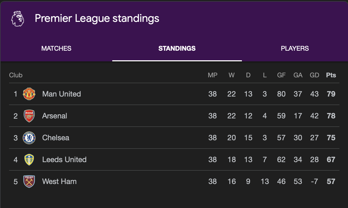Select the Standings tab
This screenshot has width=348, height=208.
[177, 49]
